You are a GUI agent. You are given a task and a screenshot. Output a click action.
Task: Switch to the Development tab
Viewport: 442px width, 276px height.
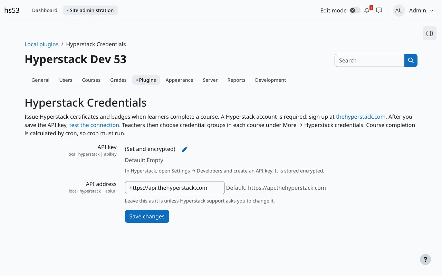[x=271, y=80]
